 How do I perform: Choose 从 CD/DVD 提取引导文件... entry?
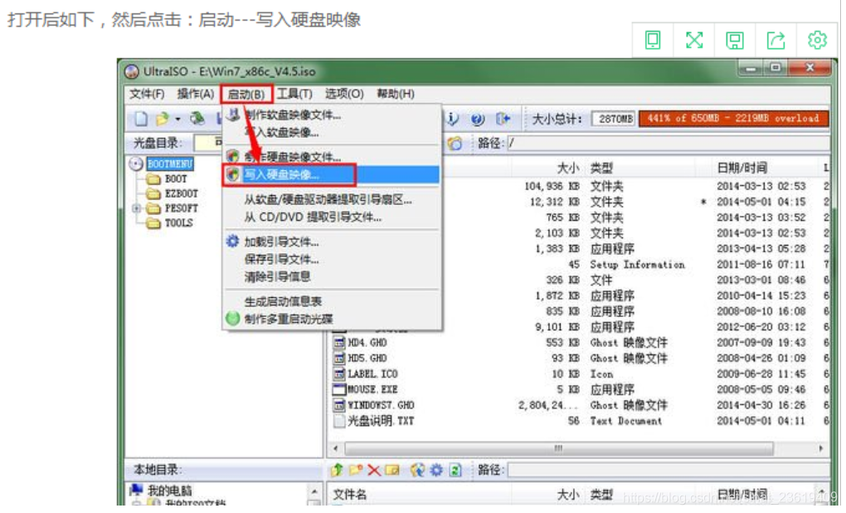click(332, 217)
